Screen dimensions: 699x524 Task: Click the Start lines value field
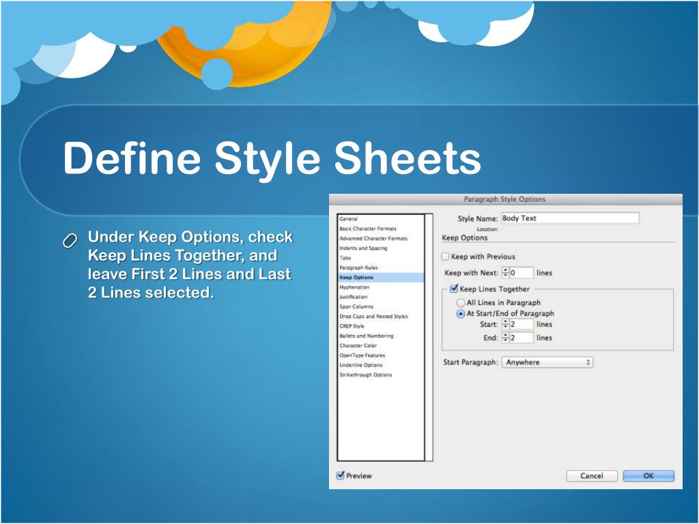521,324
